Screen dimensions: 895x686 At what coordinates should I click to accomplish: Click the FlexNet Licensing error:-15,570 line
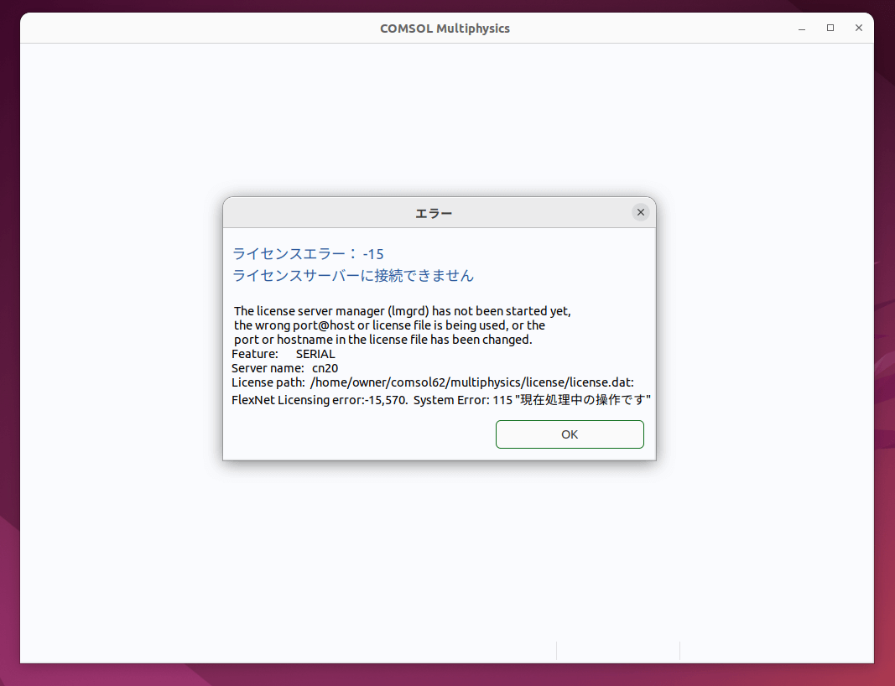441,400
